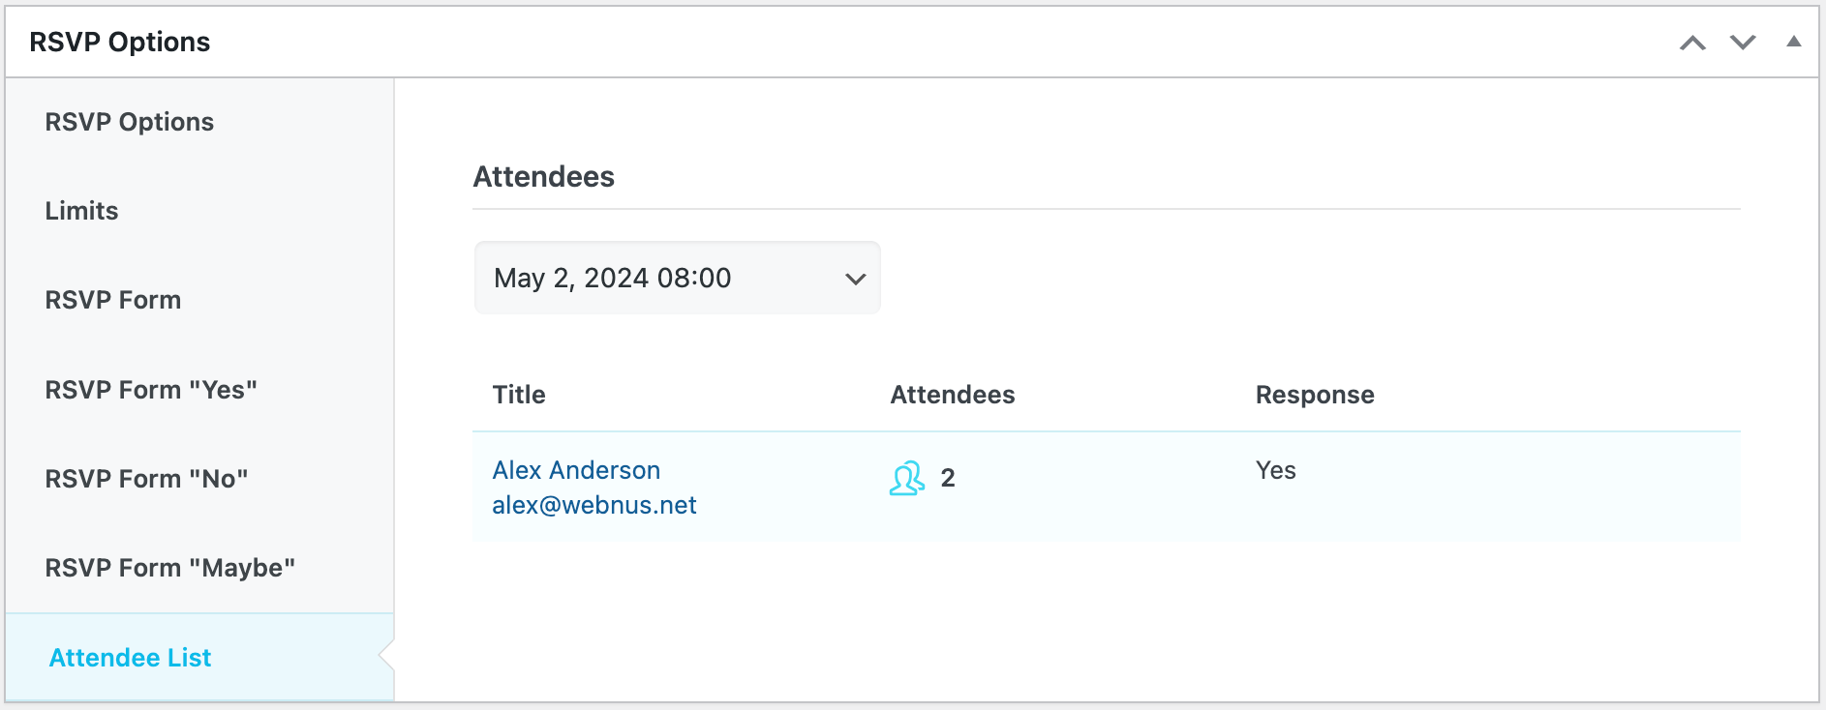The width and height of the screenshot is (1826, 710).
Task: Switch to the Limits tab
Action: coord(82,211)
